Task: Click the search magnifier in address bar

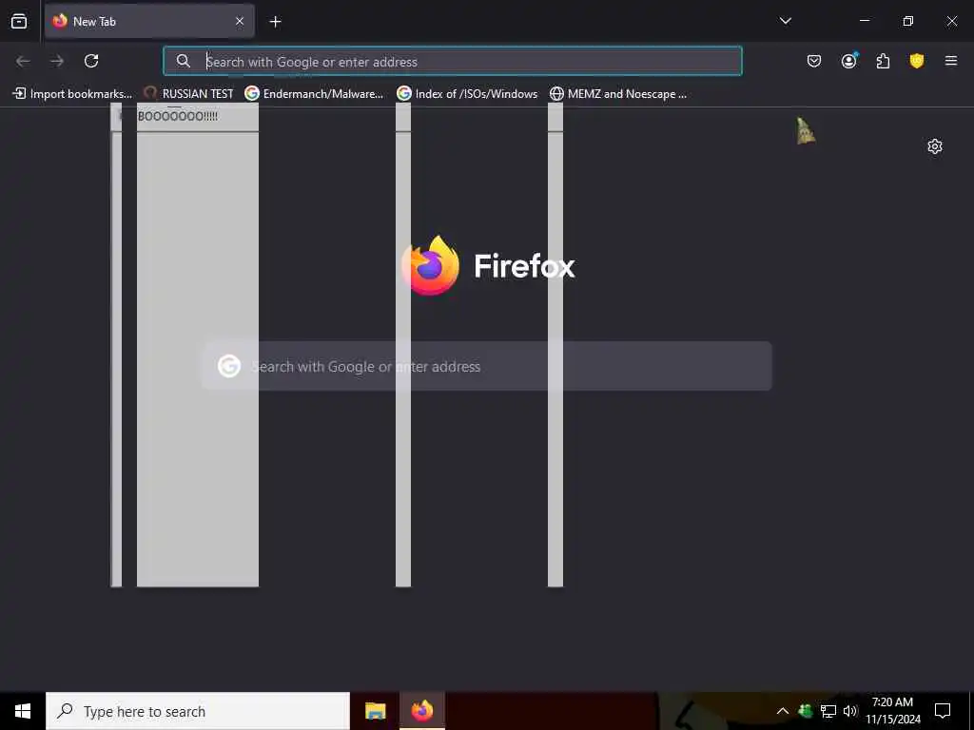Action: tap(183, 61)
